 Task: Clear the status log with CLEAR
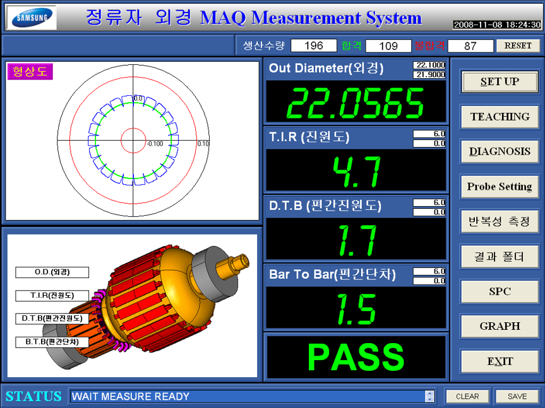pos(467,396)
